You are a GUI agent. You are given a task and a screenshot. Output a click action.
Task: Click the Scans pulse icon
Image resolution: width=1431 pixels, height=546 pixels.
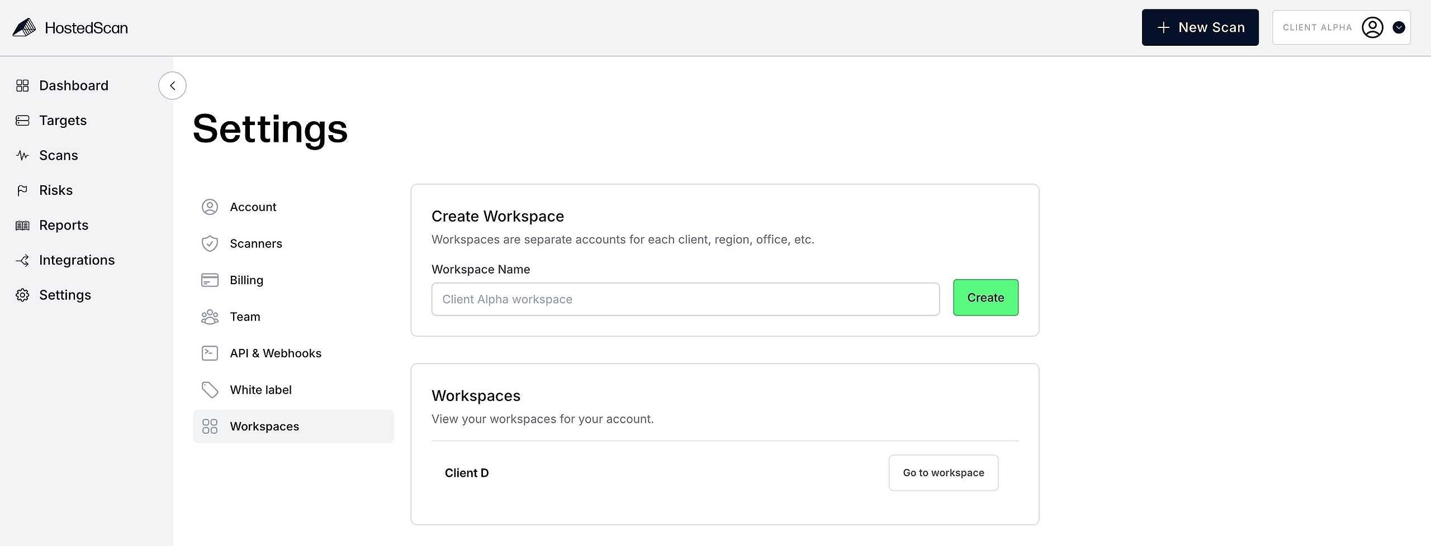tap(22, 155)
